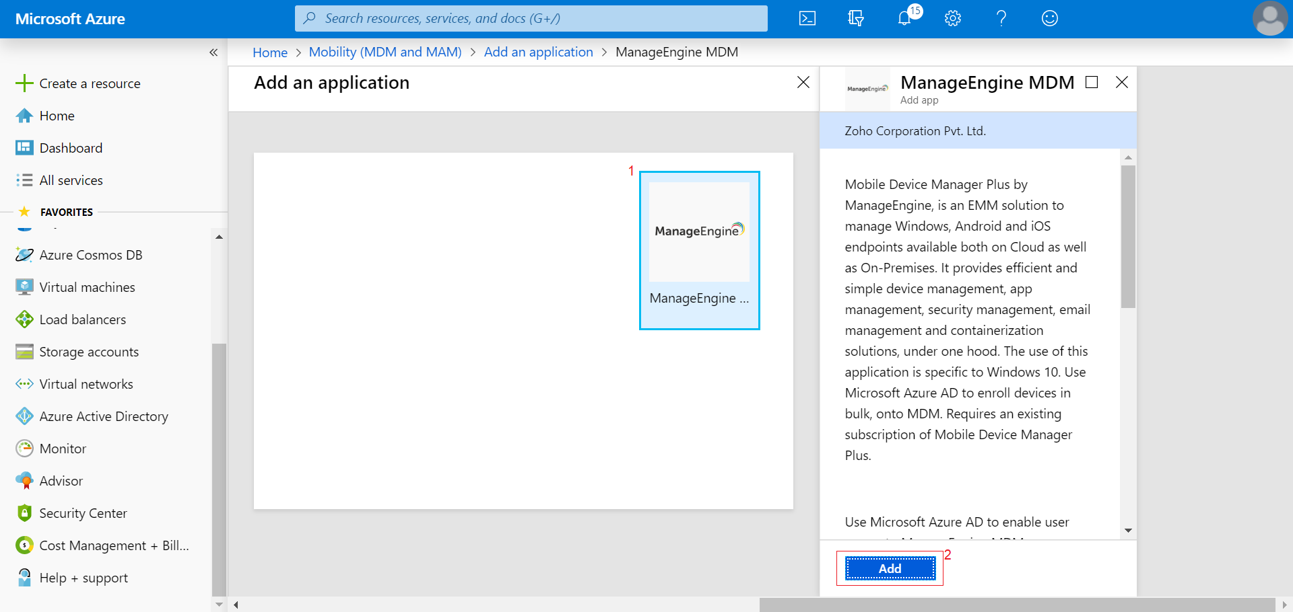
Task: Click the Storage accounts icon
Action: [x=24, y=352]
